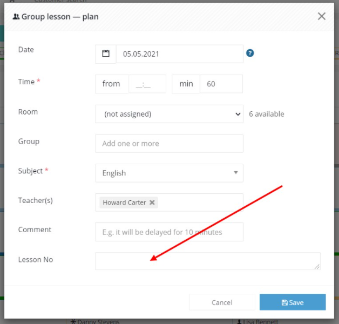Edit the duration minutes field showing 60
339x324 pixels.
click(x=221, y=84)
